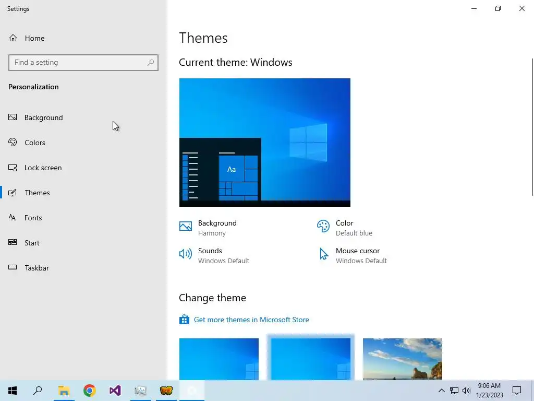Click the magnifier icon in search box

pos(151,63)
